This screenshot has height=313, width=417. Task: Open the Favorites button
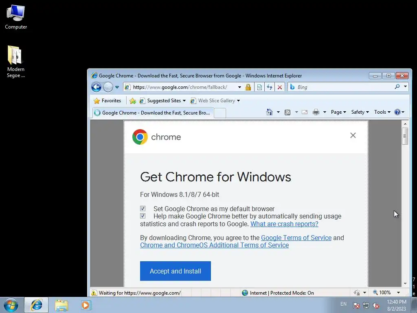point(107,101)
